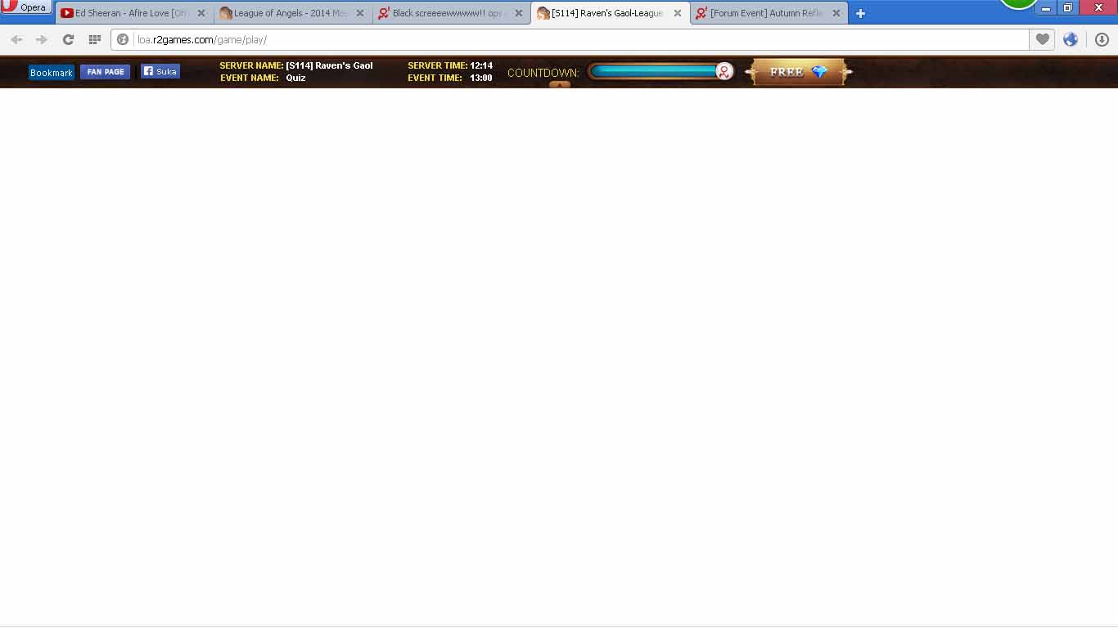Go forward to the next page
The image size is (1118, 628).
pyautogui.click(x=42, y=39)
